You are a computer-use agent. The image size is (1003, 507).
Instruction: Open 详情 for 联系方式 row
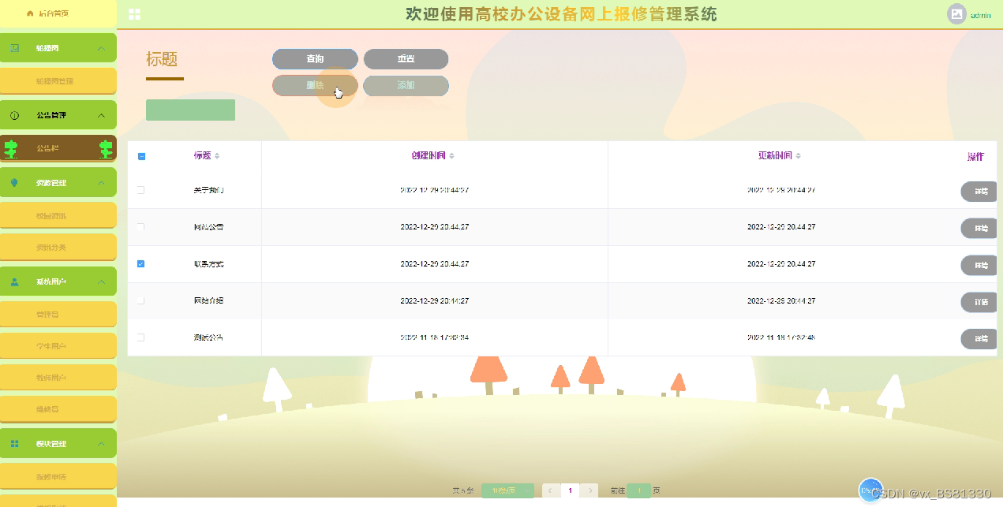coord(979,266)
